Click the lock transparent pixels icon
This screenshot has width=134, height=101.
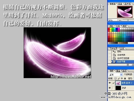tap(115, 78)
